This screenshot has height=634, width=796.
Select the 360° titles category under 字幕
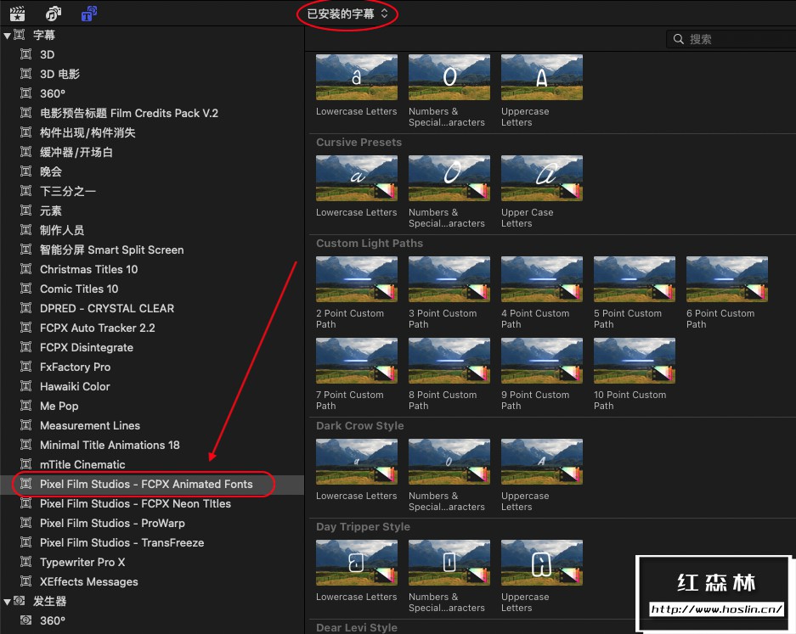[53, 94]
